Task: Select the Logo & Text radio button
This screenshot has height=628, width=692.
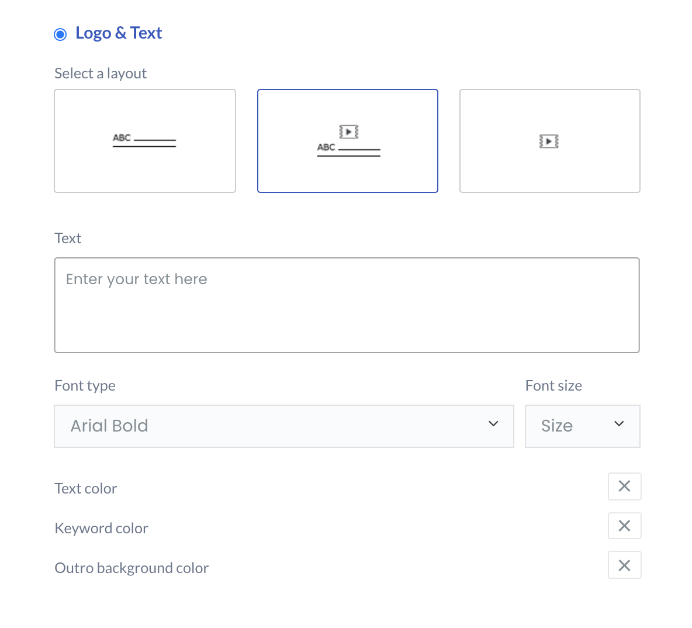Action: 60,34
